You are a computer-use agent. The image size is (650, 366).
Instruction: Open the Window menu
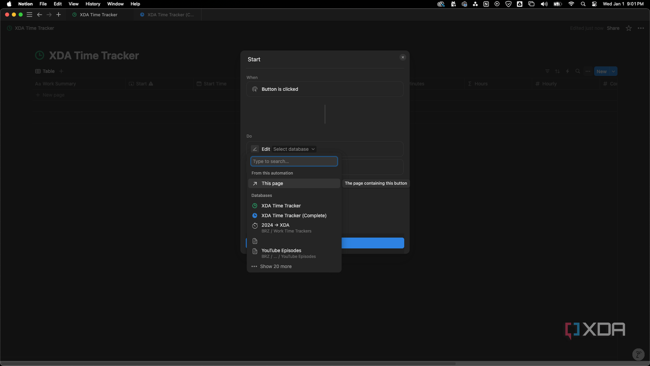click(115, 4)
